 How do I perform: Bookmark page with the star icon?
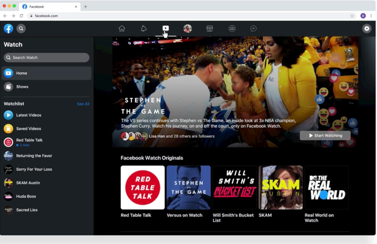[352, 16]
